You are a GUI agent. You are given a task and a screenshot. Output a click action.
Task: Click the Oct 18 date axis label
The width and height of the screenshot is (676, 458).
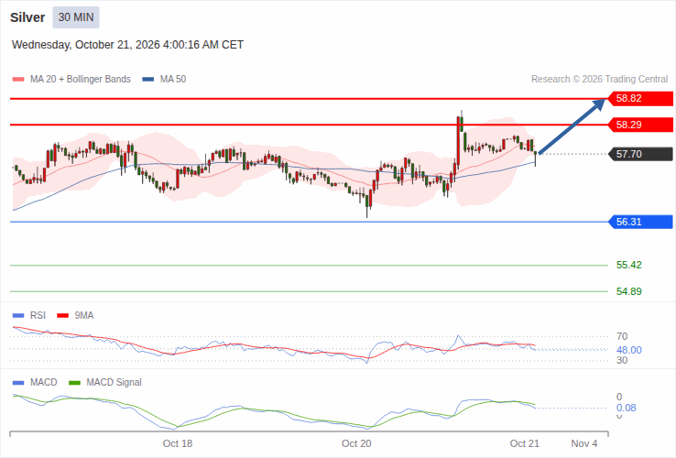point(178,443)
